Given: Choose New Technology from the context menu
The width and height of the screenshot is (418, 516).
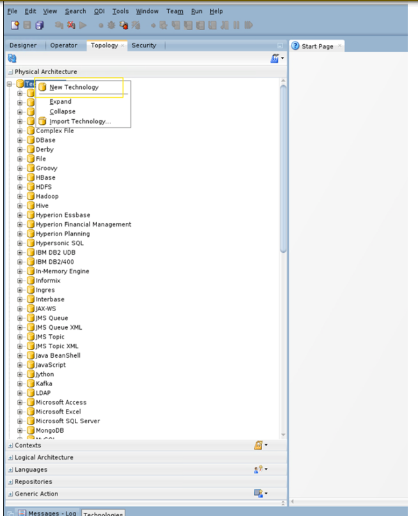Looking at the screenshot, I should pyautogui.click(x=83, y=87).
